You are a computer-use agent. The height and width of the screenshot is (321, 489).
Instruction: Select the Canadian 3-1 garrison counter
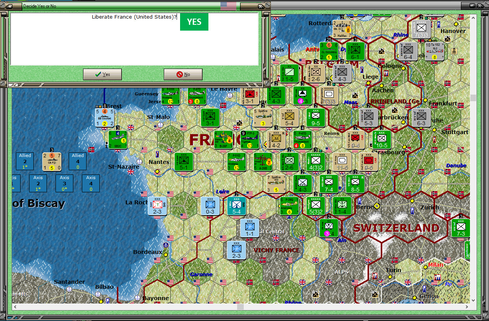(x=250, y=96)
